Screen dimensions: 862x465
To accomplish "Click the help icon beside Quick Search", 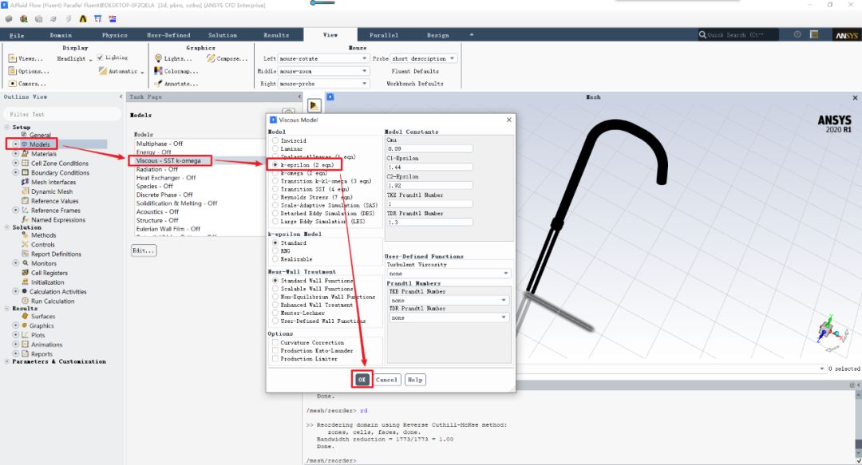I will (x=797, y=34).
